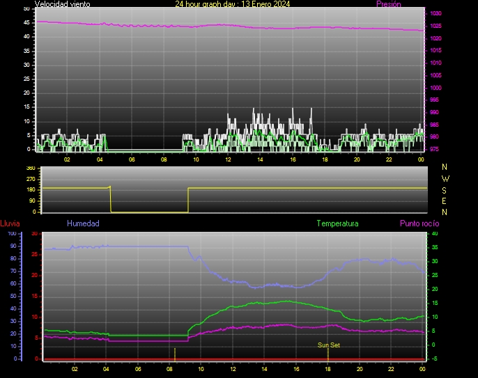Screen dimensions: 478x378
Task: Click the 'S' compass label
Action: (444, 190)
